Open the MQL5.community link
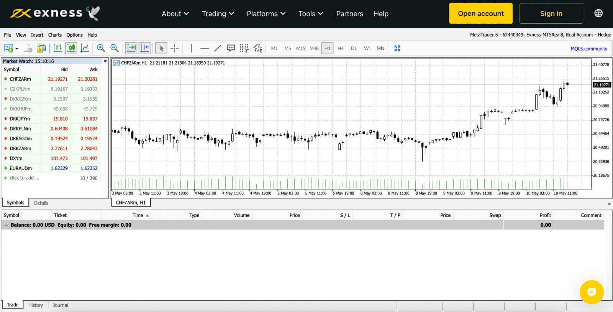 (588, 49)
